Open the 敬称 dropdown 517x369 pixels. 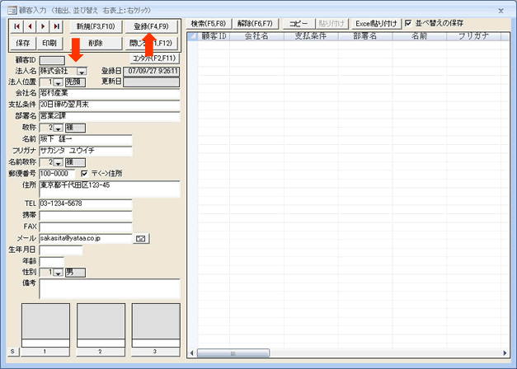58,128
